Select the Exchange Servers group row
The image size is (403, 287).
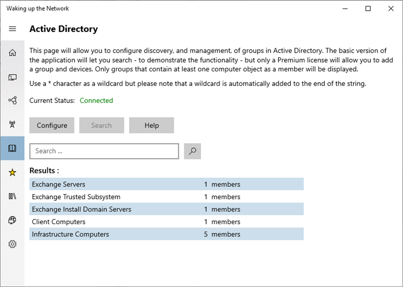(166, 184)
